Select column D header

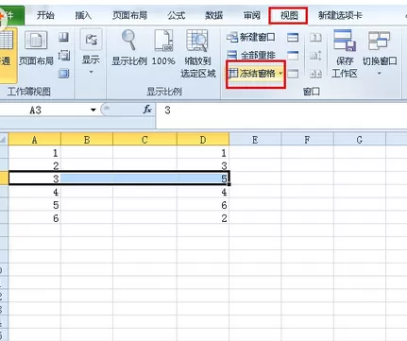click(203, 140)
